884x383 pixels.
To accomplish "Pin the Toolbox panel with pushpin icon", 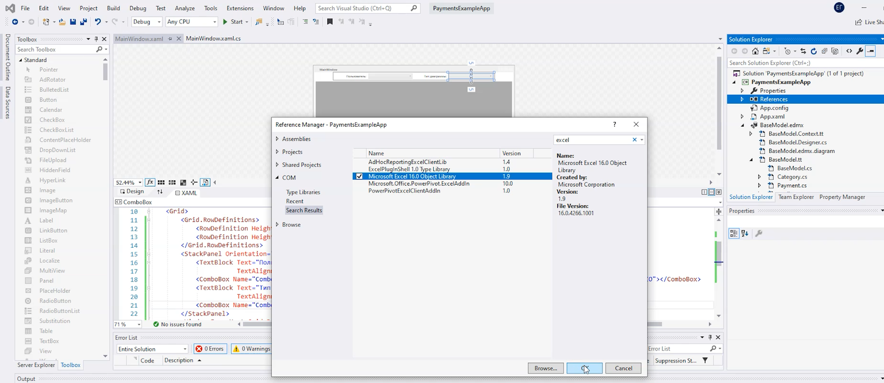I will [x=96, y=39].
